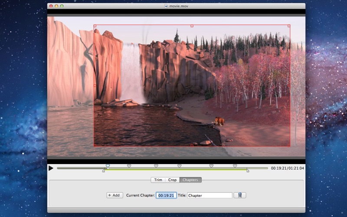Click the top-left crop rectangle handle

94,26
